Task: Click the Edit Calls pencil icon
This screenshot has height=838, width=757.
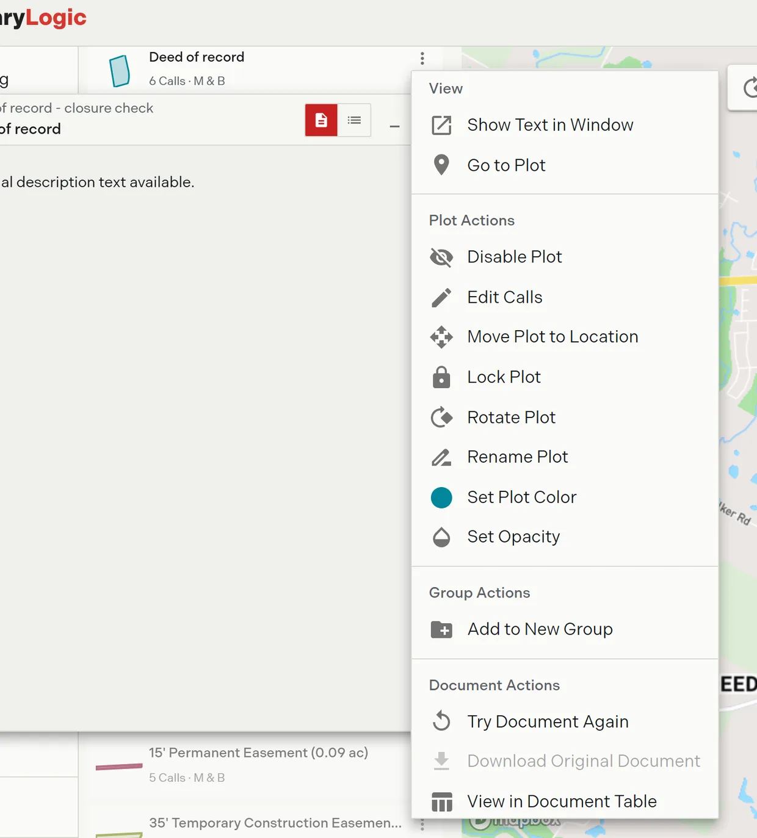Action: [441, 297]
